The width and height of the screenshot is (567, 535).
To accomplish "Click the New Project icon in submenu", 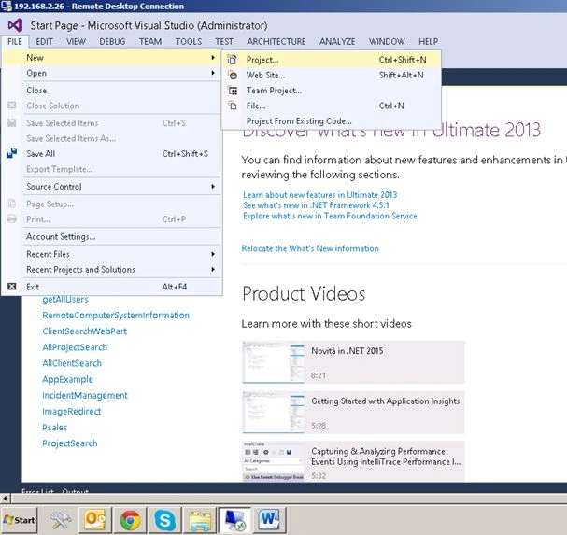I will click(x=233, y=60).
